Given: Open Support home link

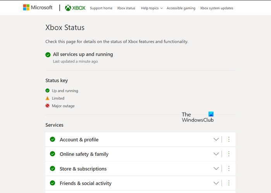Looking at the screenshot, I should point(101,8).
